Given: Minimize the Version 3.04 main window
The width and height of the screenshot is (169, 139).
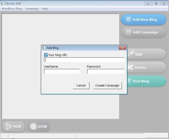Looking at the screenshot, I should [148, 3].
